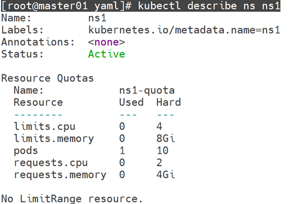Click the No LimitRange resource message
The height and width of the screenshot is (204, 289).
72,199
